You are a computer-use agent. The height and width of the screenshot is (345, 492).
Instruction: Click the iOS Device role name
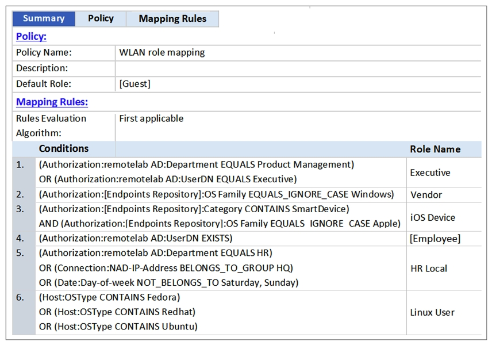(433, 217)
